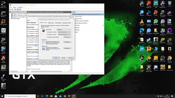Open the Visualizza menu in menu bar
The height and width of the screenshot is (98, 175).
point(20,7)
